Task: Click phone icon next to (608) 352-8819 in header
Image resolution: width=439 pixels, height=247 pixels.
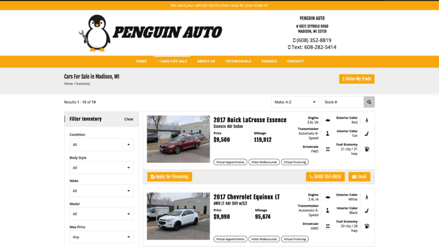Action: coord(294,40)
